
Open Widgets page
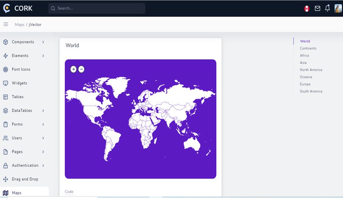[x=19, y=83]
